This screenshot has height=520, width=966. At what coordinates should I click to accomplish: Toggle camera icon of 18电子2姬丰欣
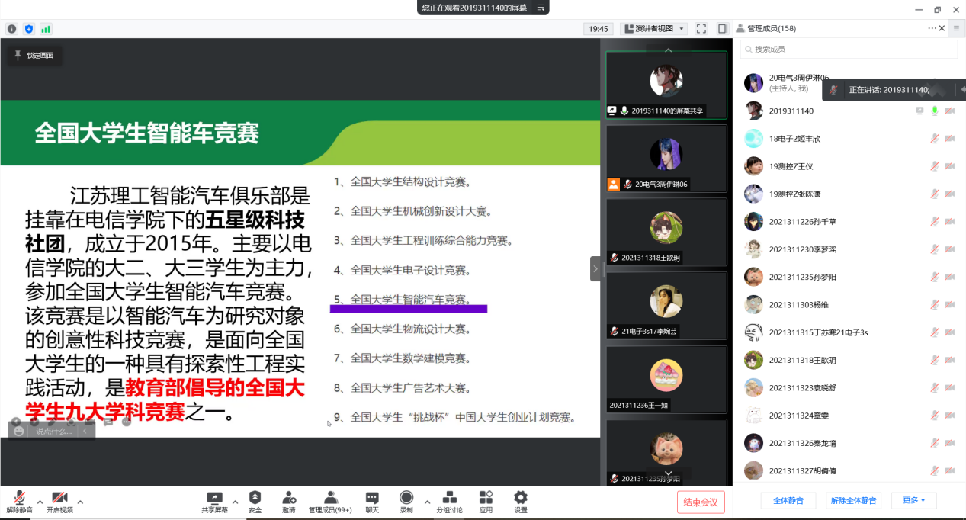950,139
